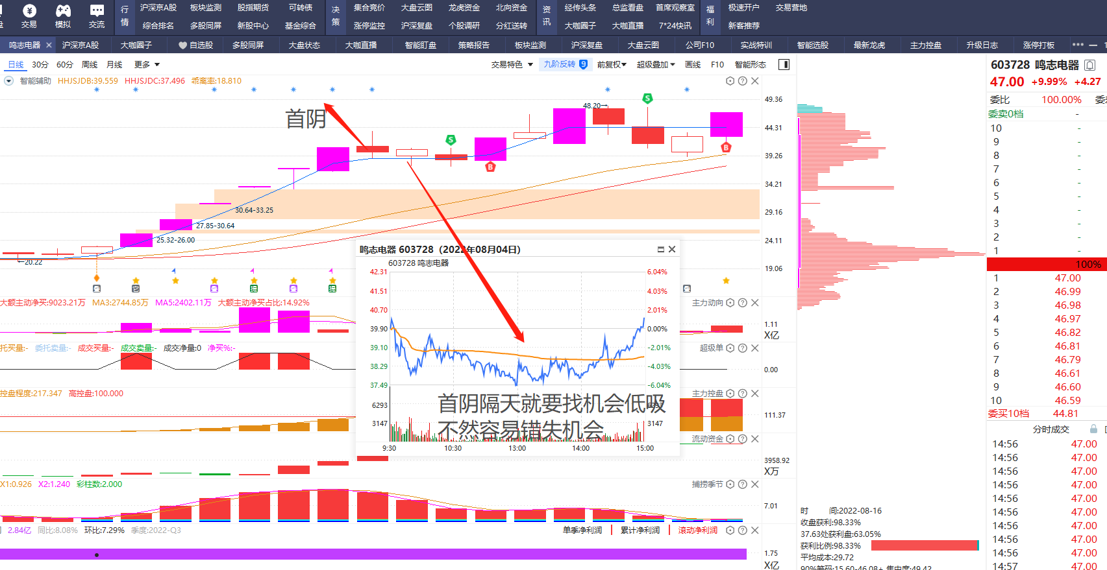The width and height of the screenshot is (1107, 570).
Task: Click the 委卖0档 label
Action: pos(1006,114)
